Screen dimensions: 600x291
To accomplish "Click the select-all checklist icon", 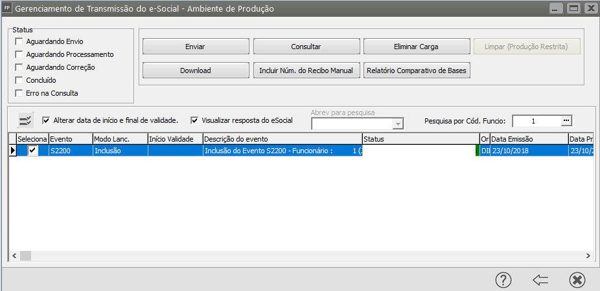I will click(26, 121).
